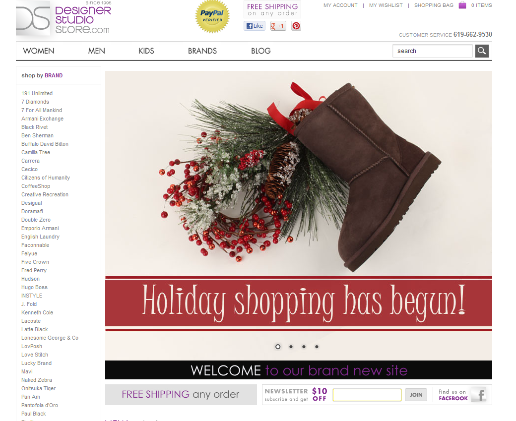The image size is (516, 421).
Task: Open the KIDS navigation menu
Action: (146, 51)
